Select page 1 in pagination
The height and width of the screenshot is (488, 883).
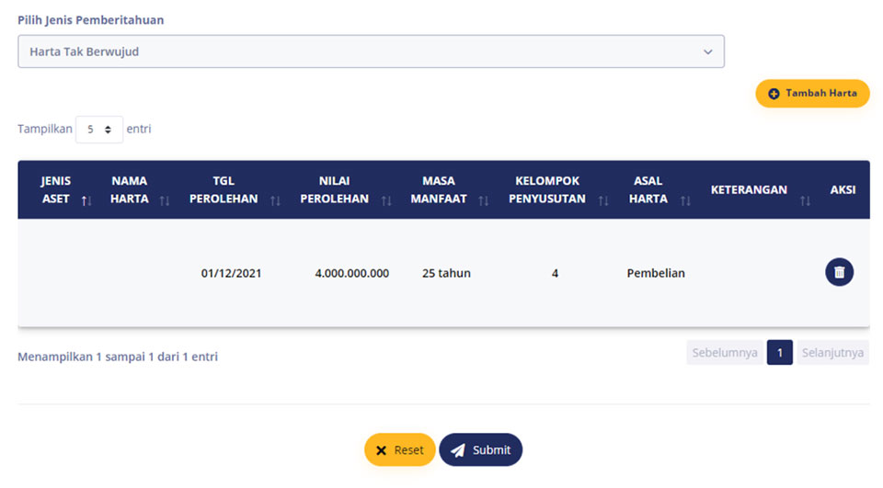780,352
